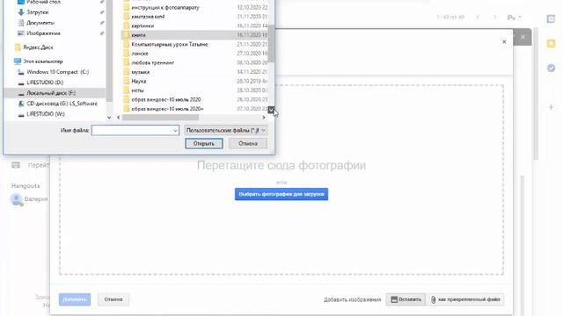Screen dimensions: 563x316
Task: Select folder 'музыка'
Action: [141, 72]
